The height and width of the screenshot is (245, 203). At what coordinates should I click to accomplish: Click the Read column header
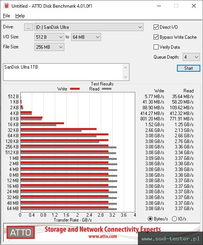click(x=188, y=91)
